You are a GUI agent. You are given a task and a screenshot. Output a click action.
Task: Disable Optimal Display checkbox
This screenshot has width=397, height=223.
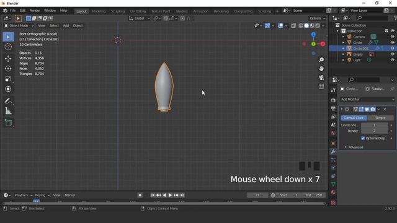pyautogui.click(x=363, y=138)
